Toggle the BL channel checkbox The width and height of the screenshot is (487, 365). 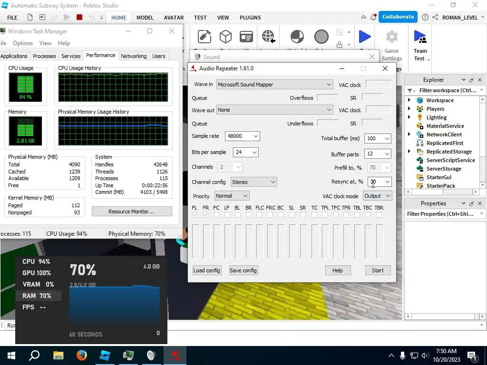(x=238, y=215)
